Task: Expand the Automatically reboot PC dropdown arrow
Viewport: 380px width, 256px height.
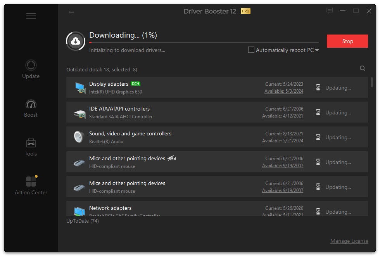Action: [317, 50]
